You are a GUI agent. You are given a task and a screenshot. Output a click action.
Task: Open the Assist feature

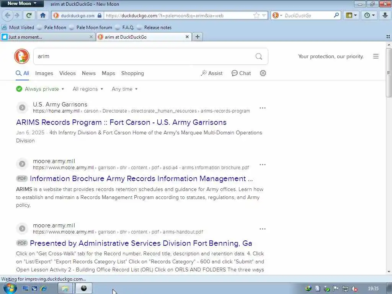(x=211, y=73)
